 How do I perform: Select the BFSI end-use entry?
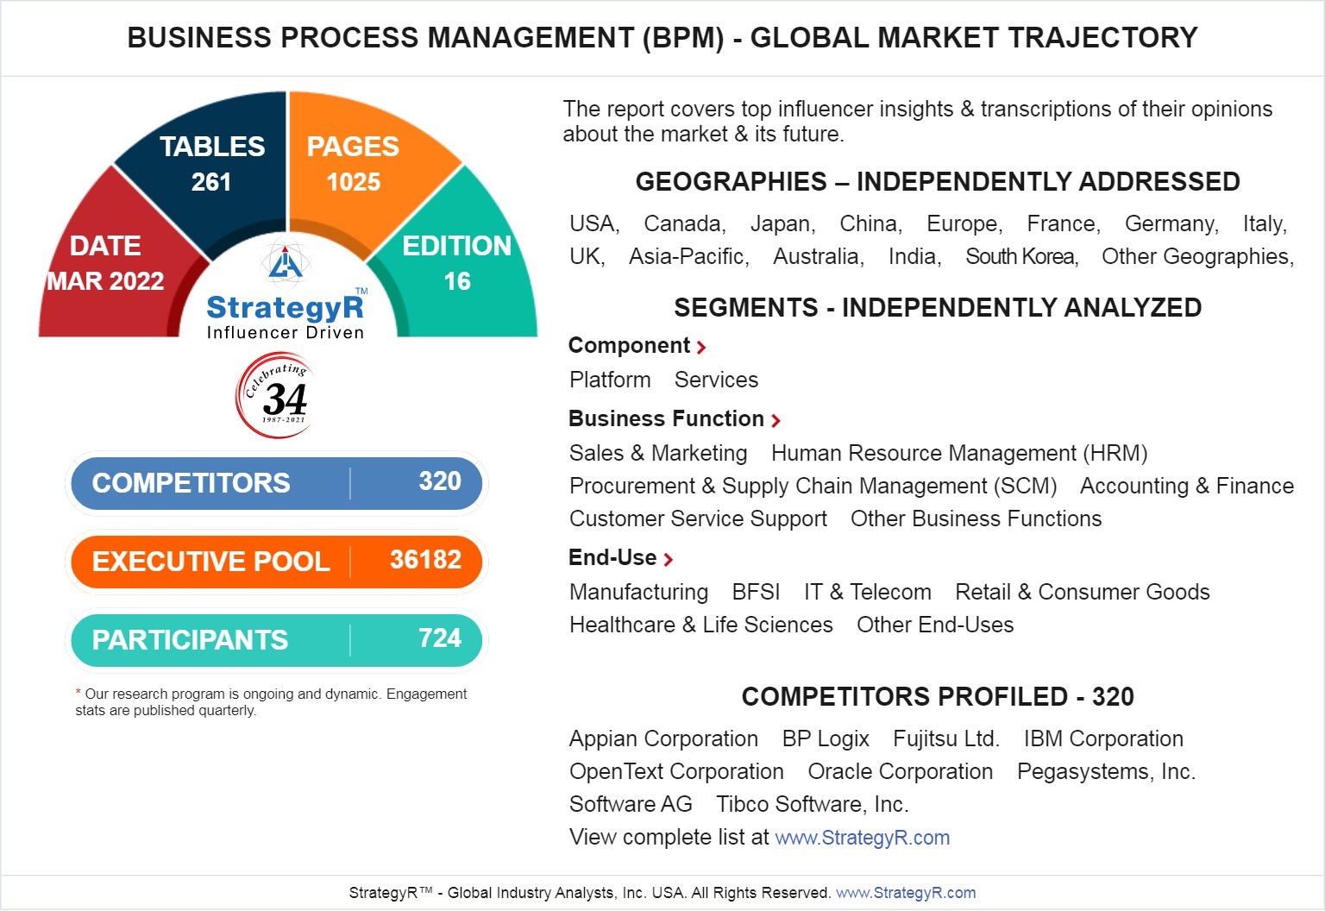point(756,593)
